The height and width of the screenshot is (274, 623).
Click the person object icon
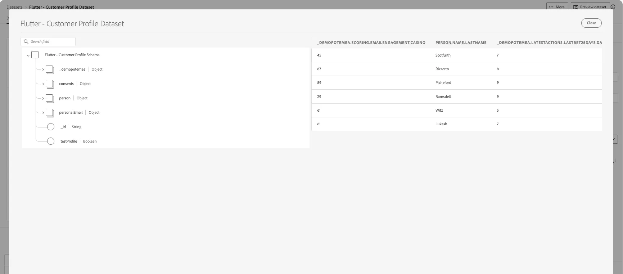(50, 98)
